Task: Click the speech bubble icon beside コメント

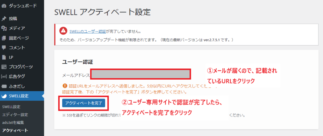Action: 4,48
